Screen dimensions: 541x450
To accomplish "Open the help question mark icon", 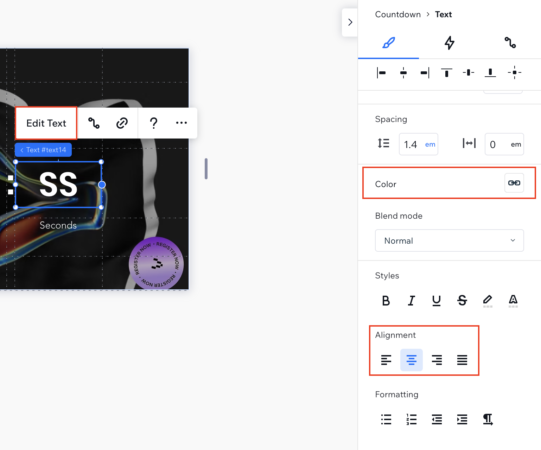I will 154,123.
